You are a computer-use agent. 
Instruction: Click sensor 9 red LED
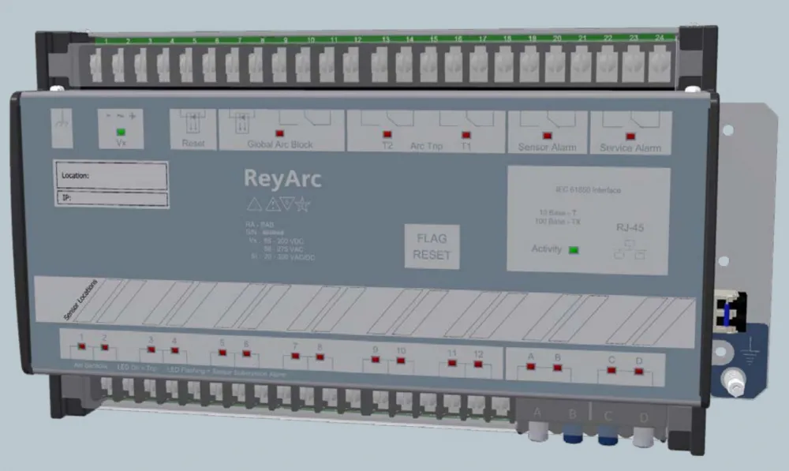point(376,360)
